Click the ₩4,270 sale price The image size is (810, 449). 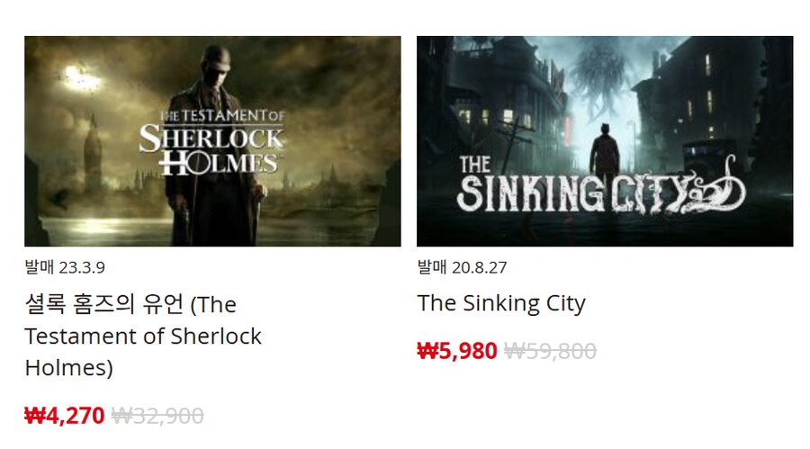64,416
